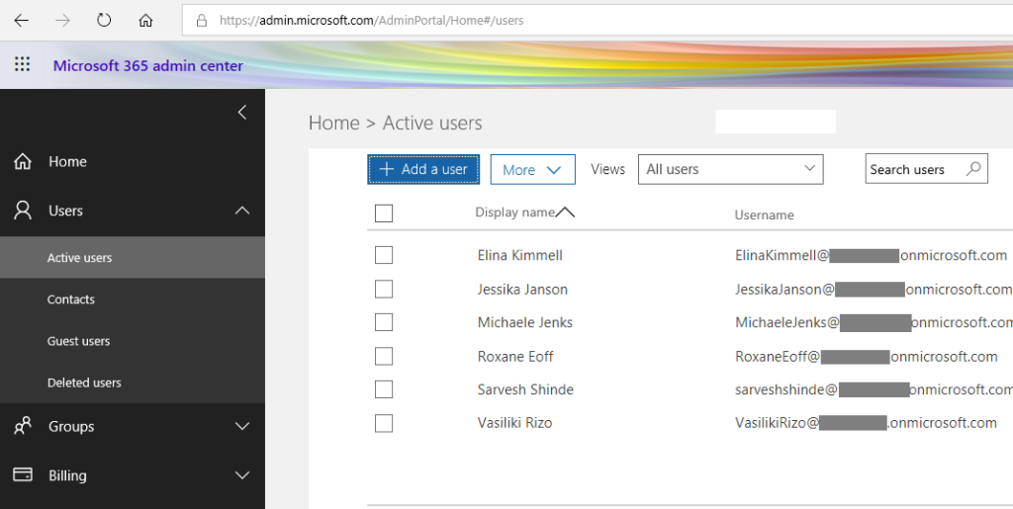Click Active users breadcrumb text
The image size is (1013, 509).
432,123
